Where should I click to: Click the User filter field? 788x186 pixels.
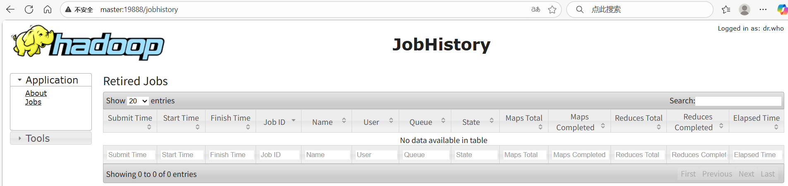coord(376,155)
